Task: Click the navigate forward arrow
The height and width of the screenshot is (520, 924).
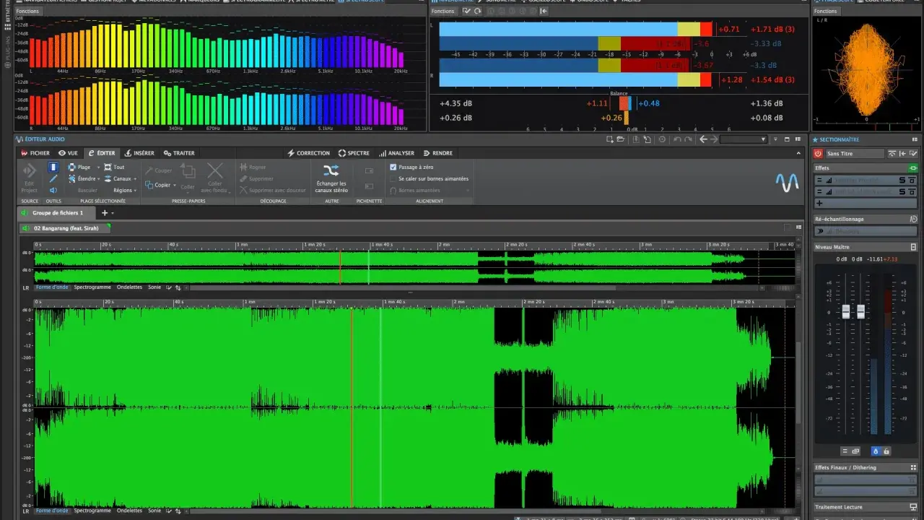Action: click(x=714, y=139)
